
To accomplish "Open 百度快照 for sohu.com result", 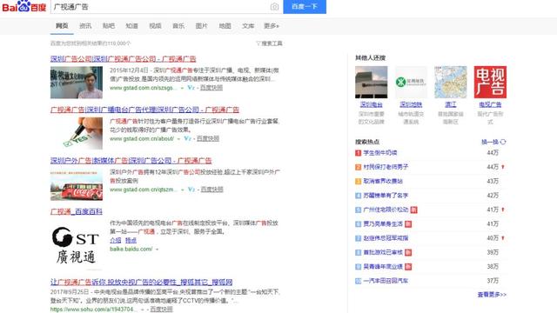I will (x=162, y=310).
